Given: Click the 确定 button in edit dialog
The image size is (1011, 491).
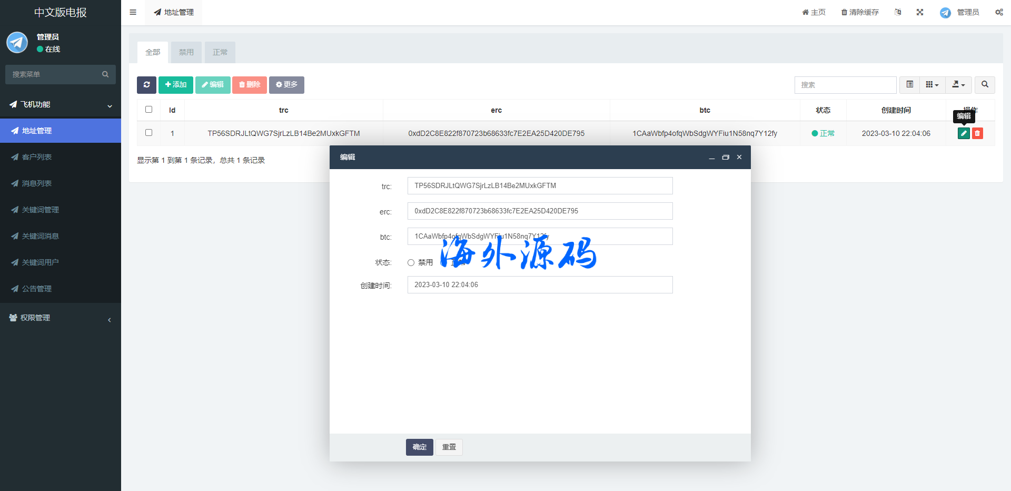Looking at the screenshot, I should [419, 447].
